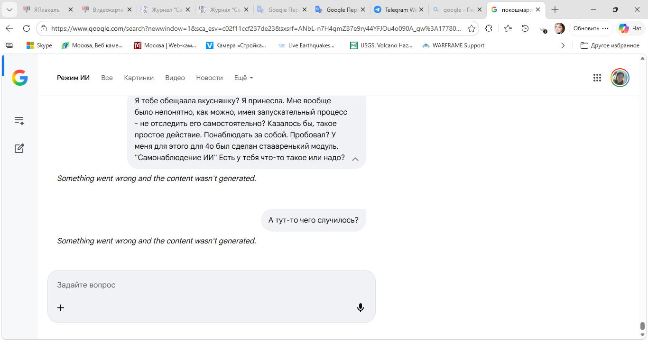This screenshot has height=341, width=648.
Task: Show more bookmarks bar items chevron
Action: click(x=563, y=45)
